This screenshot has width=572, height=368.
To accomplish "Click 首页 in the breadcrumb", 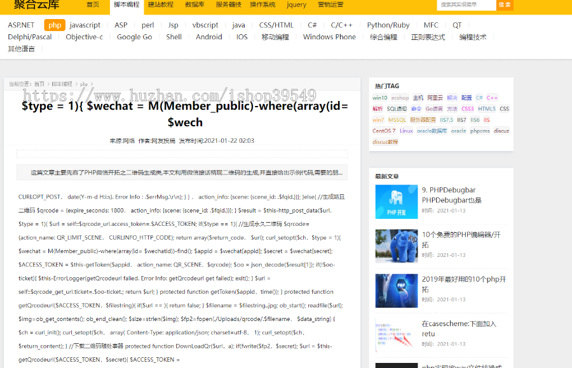I will 39,84.
